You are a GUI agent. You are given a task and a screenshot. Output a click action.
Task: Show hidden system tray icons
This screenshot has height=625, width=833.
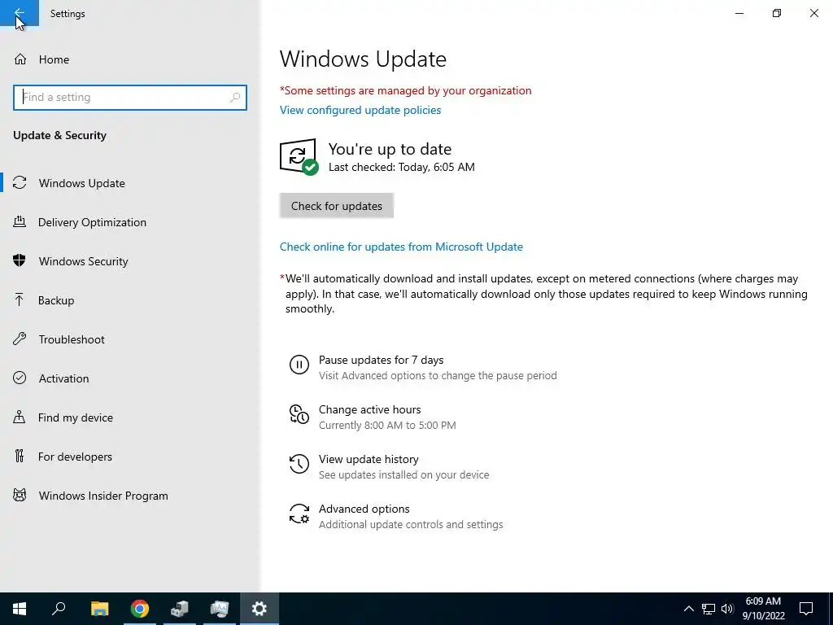[688, 609]
